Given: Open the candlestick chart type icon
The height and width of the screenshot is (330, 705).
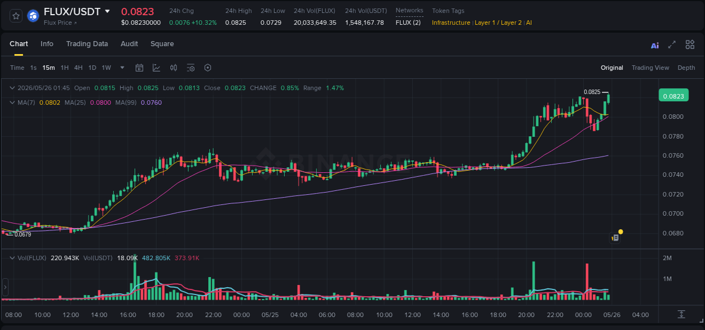Looking at the screenshot, I should [174, 68].
